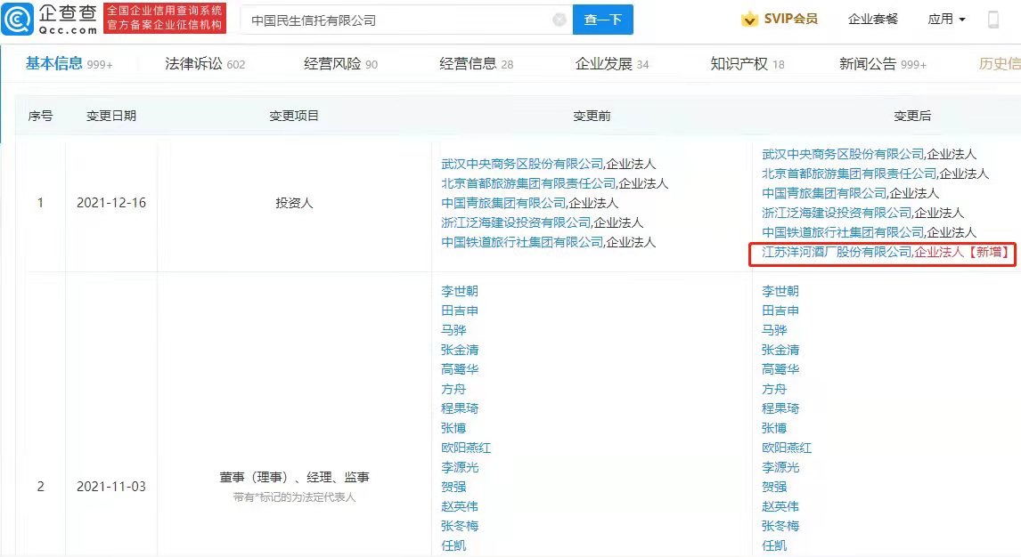Open 武汉中央商务区股份有限公司 in 变更后 column
This screenshot has height=557, width=1021.
pyautogui.click(x=843, y=155)
